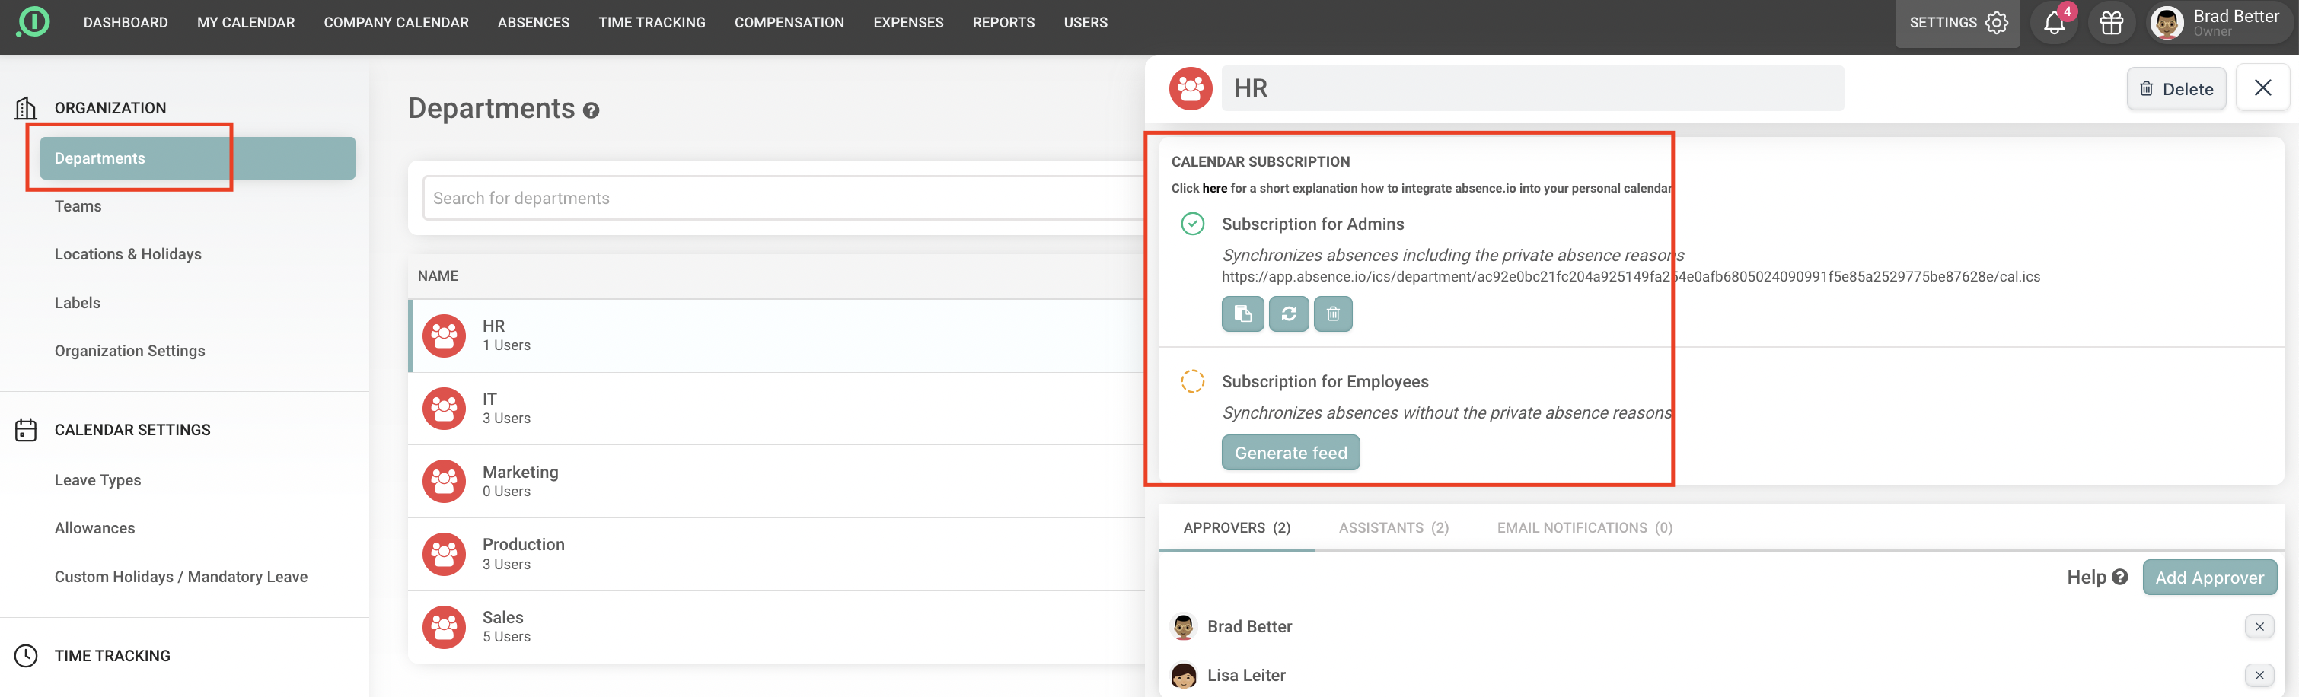Open Settings gear in top bar

1957,23
